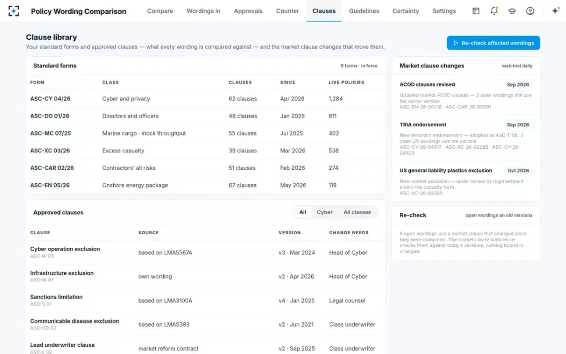Image resolution: width=566 pixels, height=354 pixels.
Task: Click the based on LMA5567A source
Action: tap(165, 253)
